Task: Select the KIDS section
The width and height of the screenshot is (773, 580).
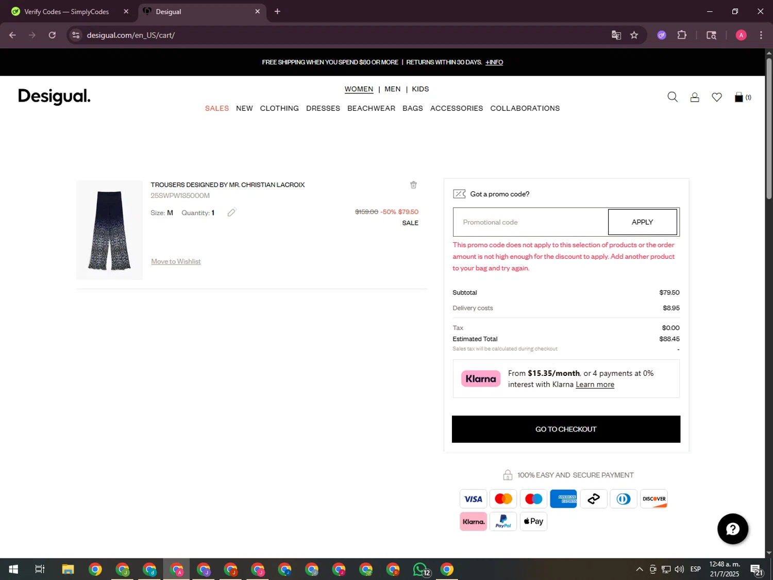Action: pyautogui.click(x=420, y=89)
